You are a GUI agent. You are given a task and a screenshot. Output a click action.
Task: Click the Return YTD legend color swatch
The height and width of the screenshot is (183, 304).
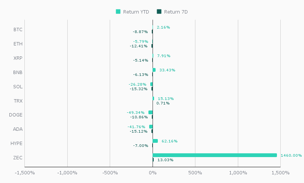coord(118,12)
